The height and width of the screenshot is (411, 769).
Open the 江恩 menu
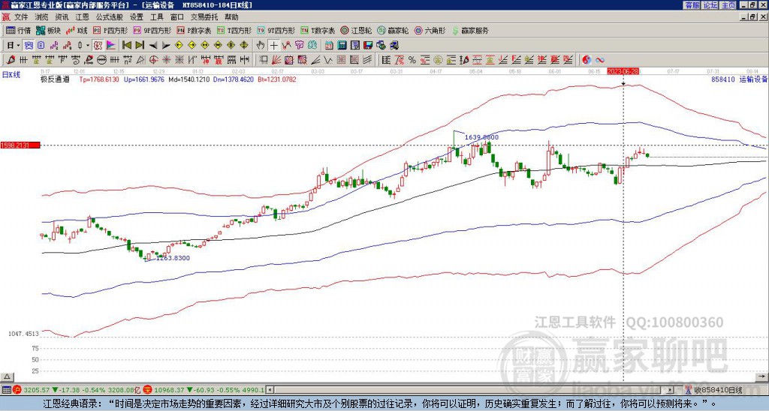click(x=83, y=17)
